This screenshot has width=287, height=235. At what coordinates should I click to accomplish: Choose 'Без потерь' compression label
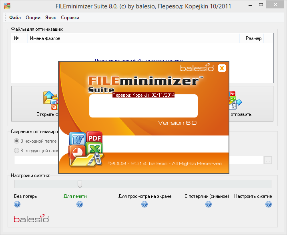pos(26,196)
